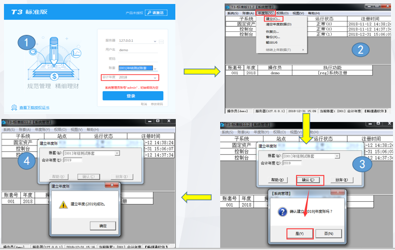Click the blue 登录 button
This screenshot has width=395, height=250.
tap(133, 96)
